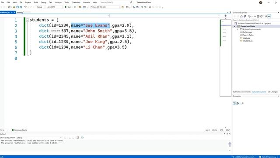Screen dimensions: 280x158
Task: Open the Project menu
Action: (28, 2)
